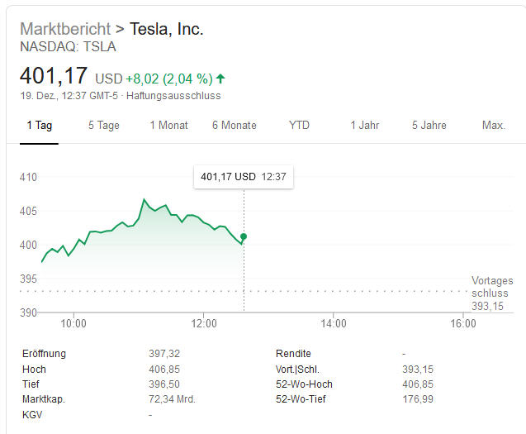Select the Max. range tab

tap(494, 126)
